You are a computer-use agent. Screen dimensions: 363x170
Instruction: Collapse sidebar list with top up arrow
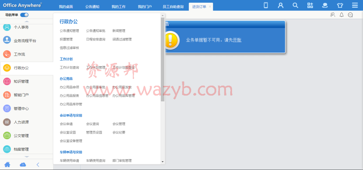[x=27, y=21]
